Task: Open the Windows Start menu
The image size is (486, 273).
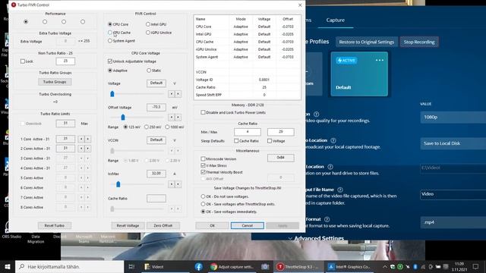Action: 8,266
